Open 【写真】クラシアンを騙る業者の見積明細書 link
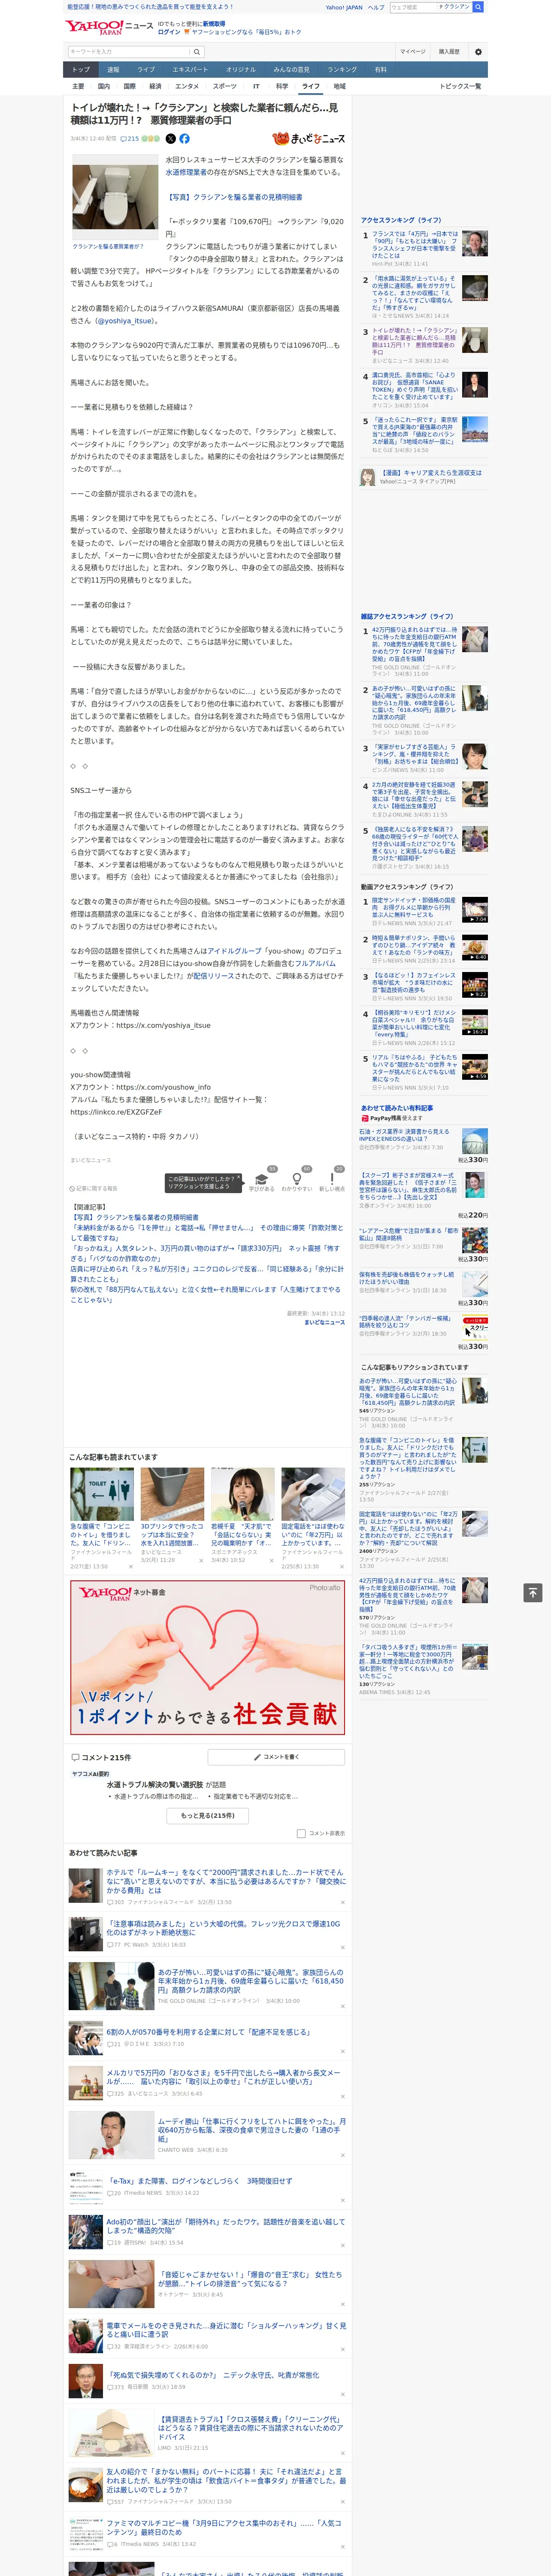The height and width of the screenshot is (2576, 551). [x=234, y=197]
